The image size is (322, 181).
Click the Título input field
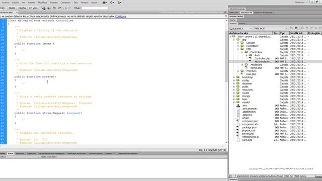95,8
